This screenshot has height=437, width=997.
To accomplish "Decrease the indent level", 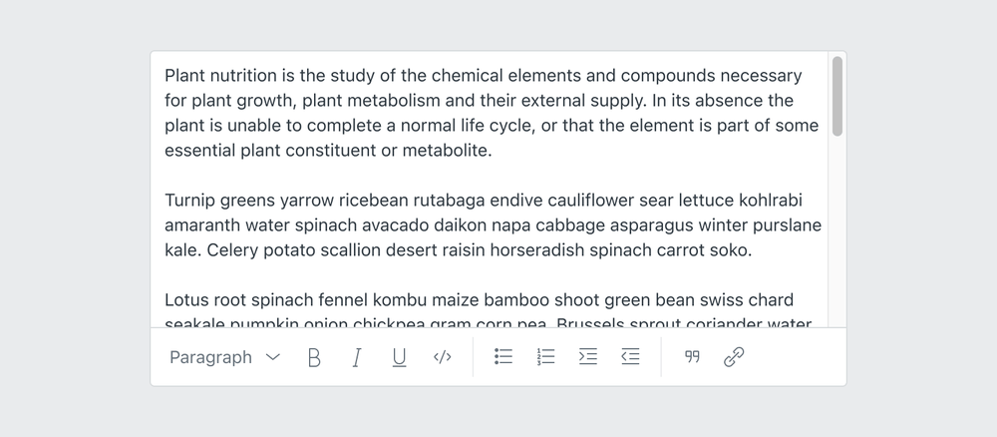I will (x=630, y=357).
